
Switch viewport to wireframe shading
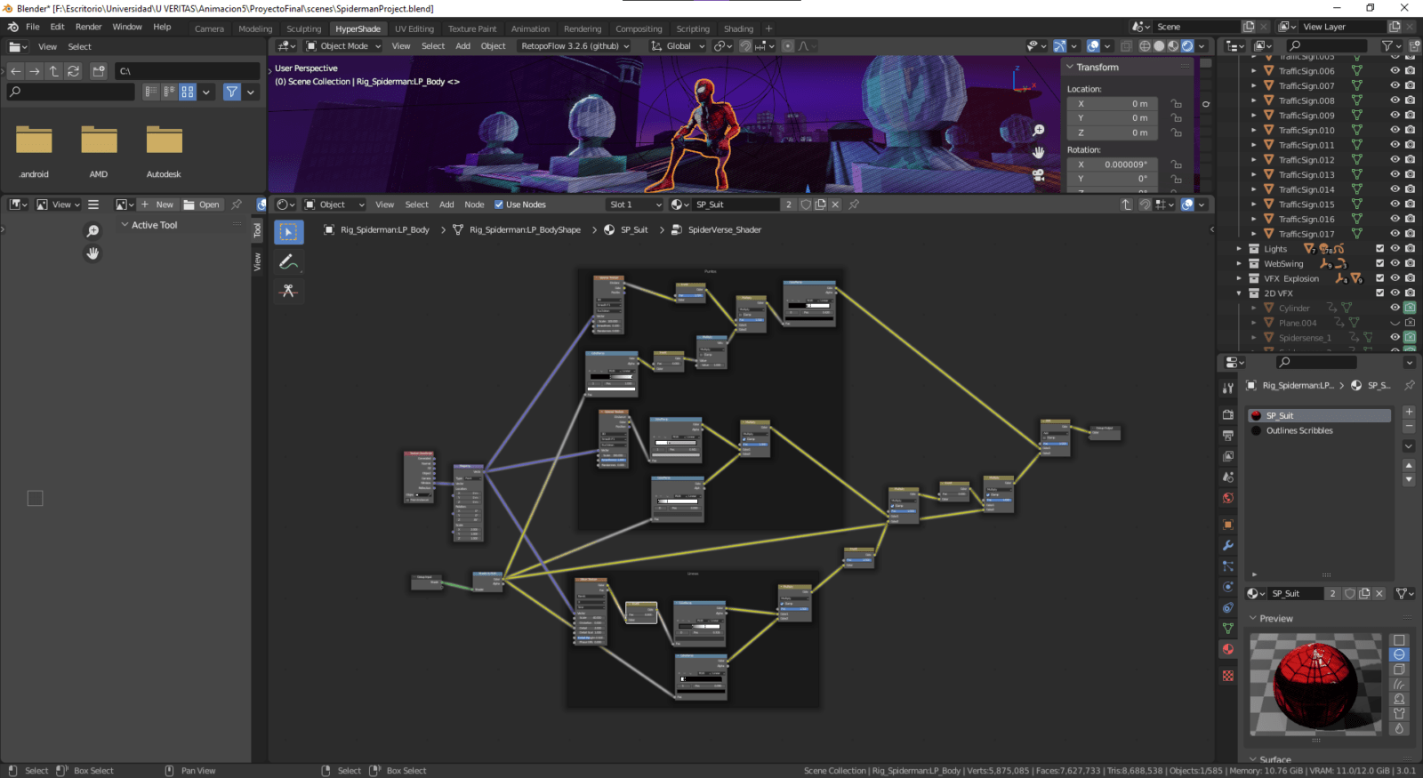click(1145, 46)
